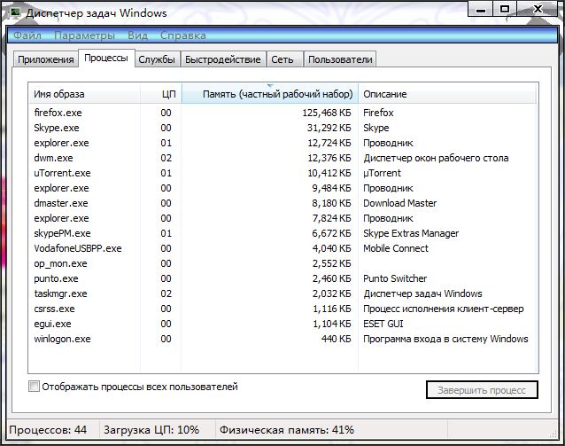Viewport: 565px width, 446px height.
Task: Select the uTorrent.exe process
Action: click(282, 173)
